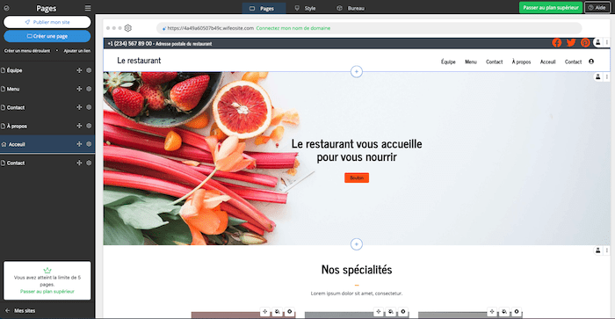This screenshot has width=615, height=319.
Task: Click the user account icon in site navigation
Action: [591, 62]
